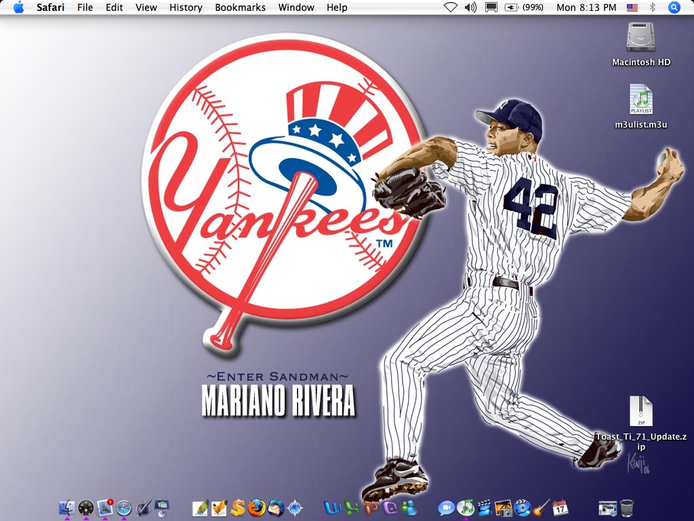Image resolution: width=694 pixels, height=521 pixels.
Task: Launch iMovie from the Dock
Action: 485,507
